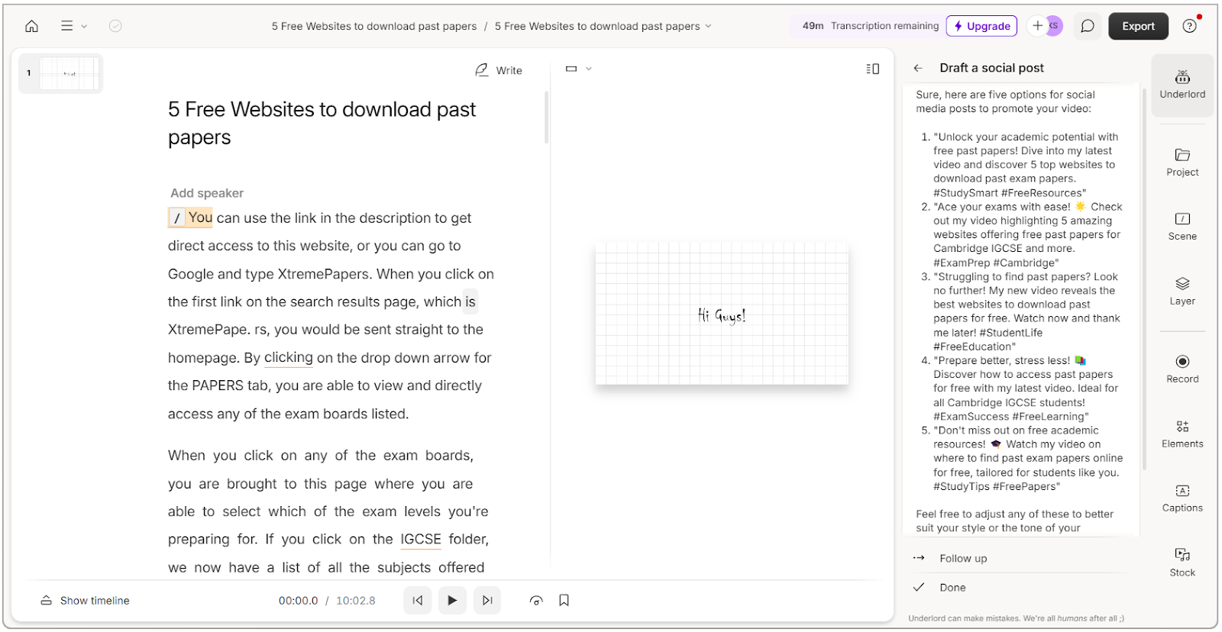
Task: Click Add speaker label
Action: tap(207, 193)
